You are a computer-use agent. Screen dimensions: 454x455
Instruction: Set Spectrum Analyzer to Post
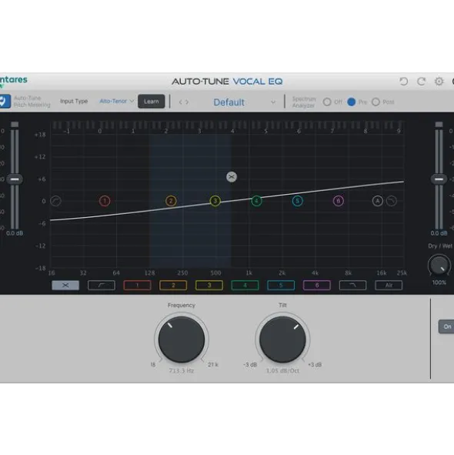point(376,102)
